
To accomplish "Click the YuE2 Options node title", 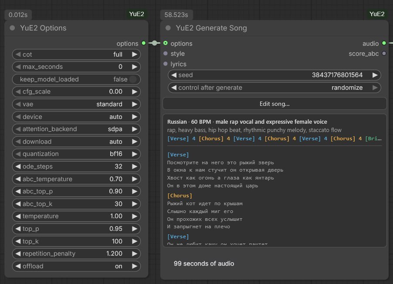I will point(43,28).
